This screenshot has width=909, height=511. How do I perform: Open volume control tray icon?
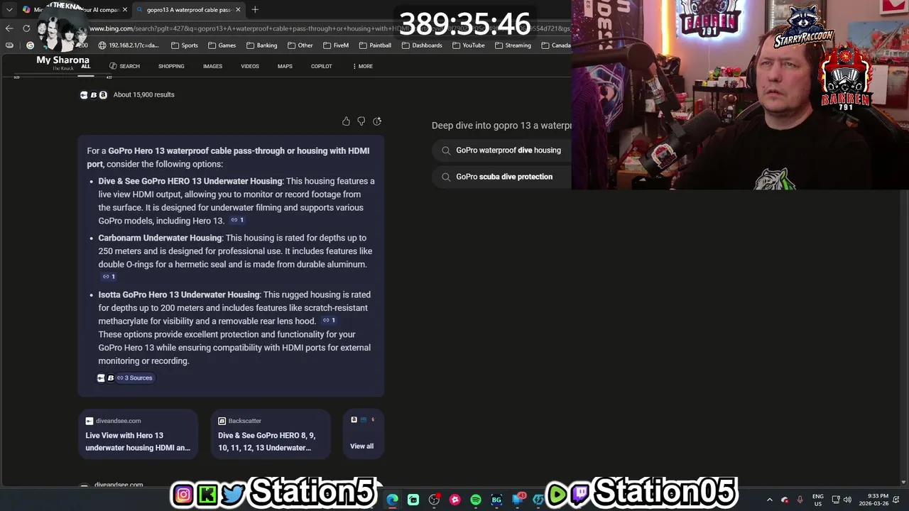point(847,500)
